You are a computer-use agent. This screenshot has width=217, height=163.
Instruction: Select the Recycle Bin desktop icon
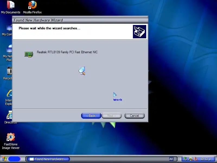[x=8, y=73]
